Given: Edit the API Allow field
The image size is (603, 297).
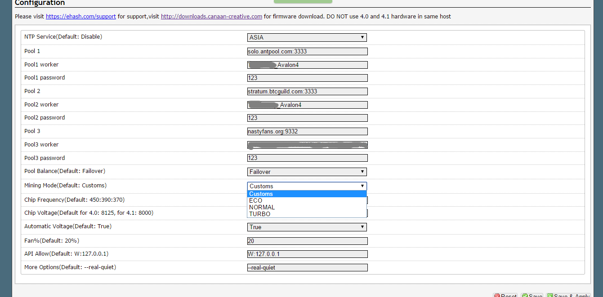Looking at the screenshot, I should 307,254.
